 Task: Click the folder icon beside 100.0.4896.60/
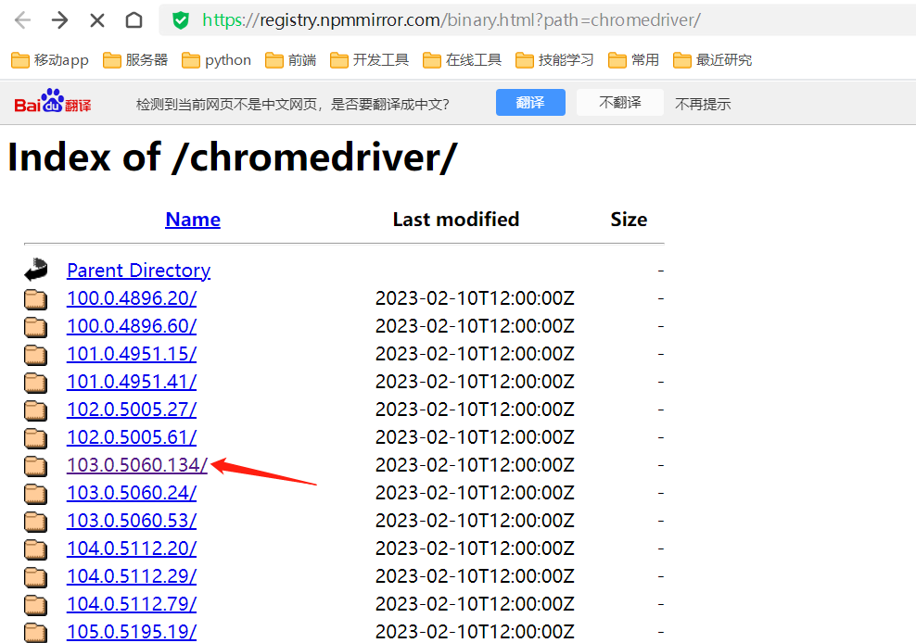[35, 326]
